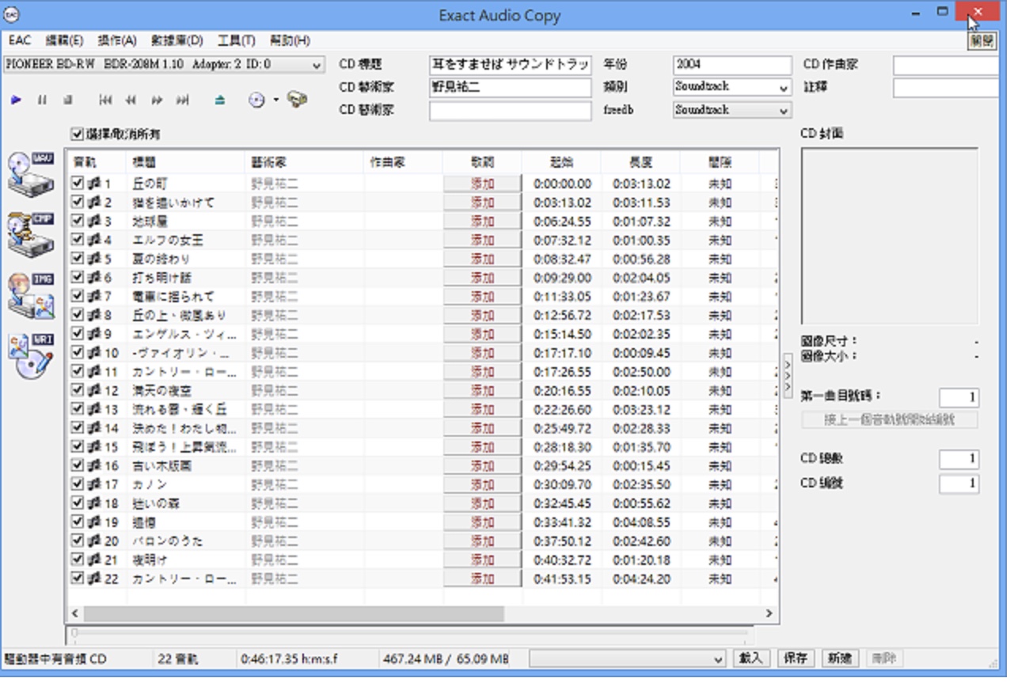This screenshot has height=682, width=1010.
Task: Open the EAC menu
Action: (20, 41)
